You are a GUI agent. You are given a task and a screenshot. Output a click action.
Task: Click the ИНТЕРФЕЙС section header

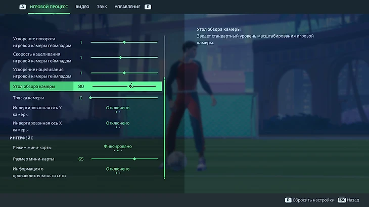(21, 138)
